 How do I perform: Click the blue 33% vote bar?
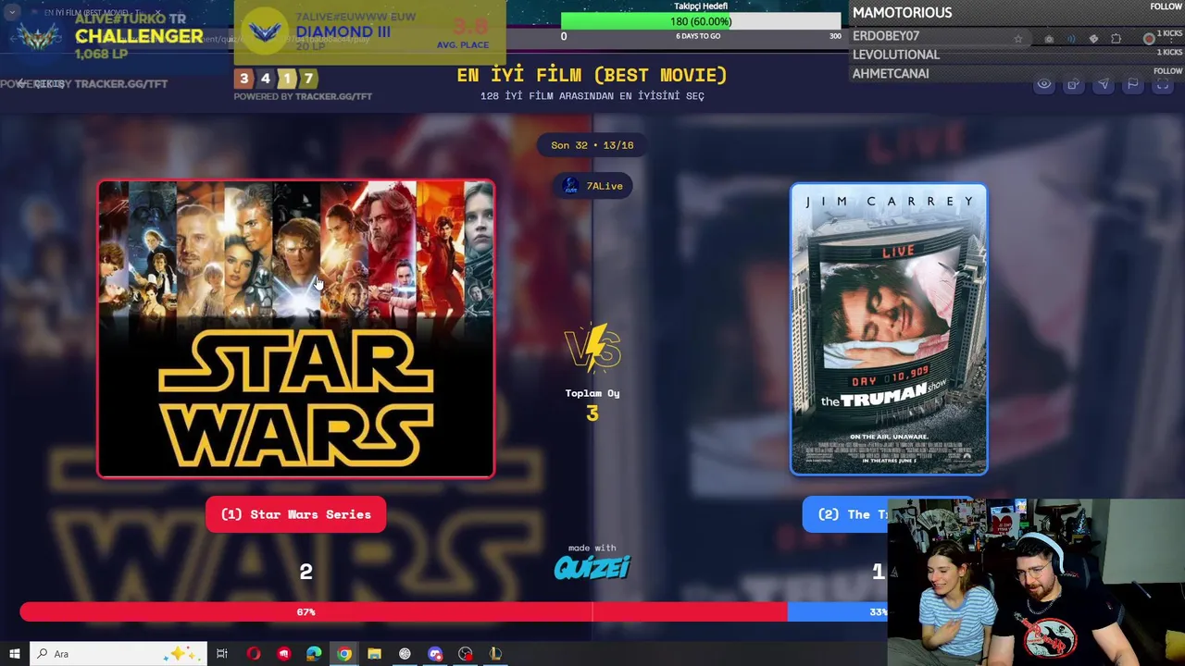(x=837, y=612)
